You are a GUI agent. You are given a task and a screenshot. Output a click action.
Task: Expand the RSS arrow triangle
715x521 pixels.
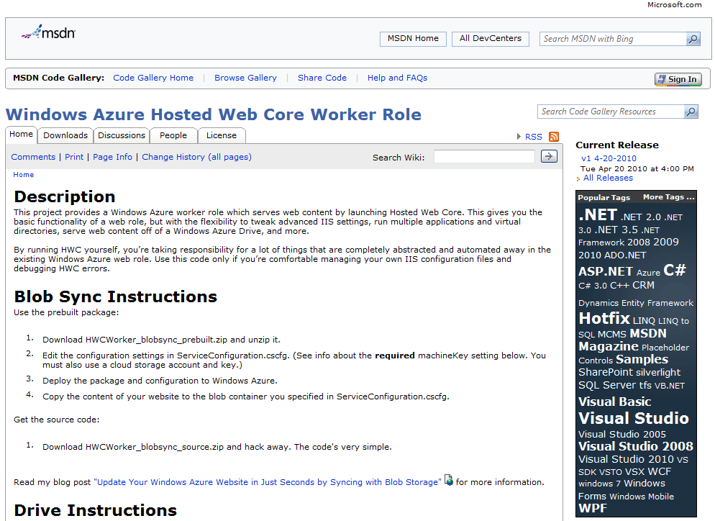[519, 137]
